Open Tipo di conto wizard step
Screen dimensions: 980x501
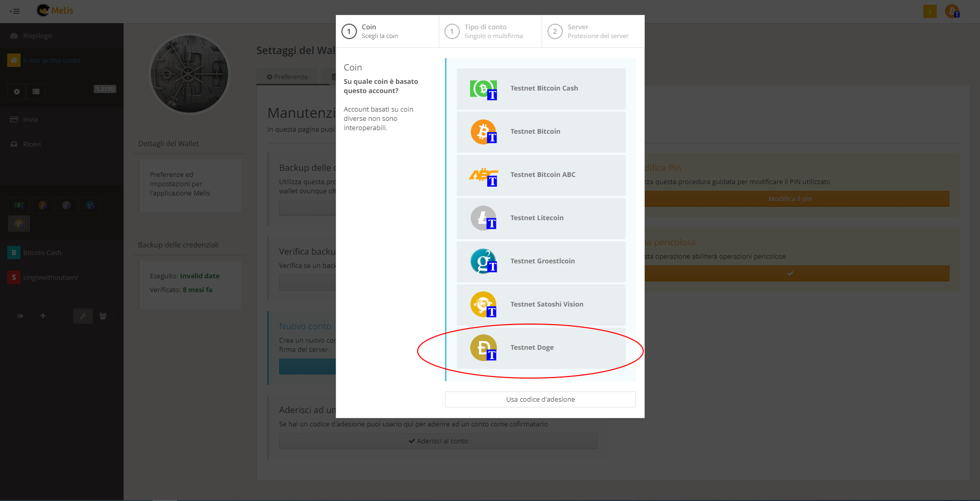pyautogui.click(x=490, y=31)
